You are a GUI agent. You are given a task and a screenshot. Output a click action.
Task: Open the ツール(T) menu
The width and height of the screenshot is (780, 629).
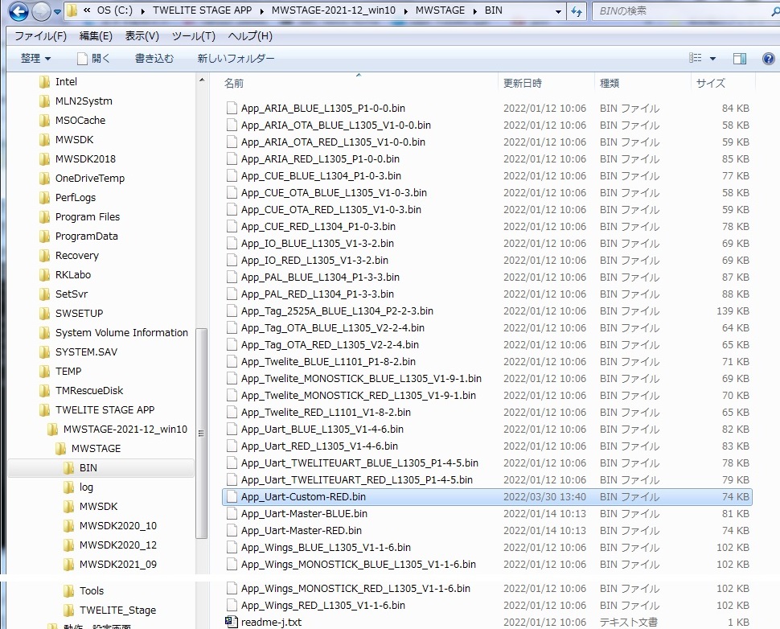click(x=194, y=36)
